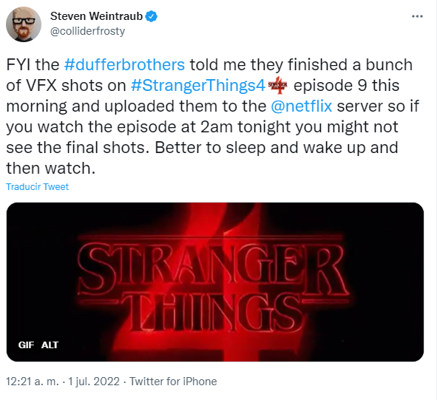Open the tweet's three-dot more menu
The image size is (437, 400).
point(417,17)
